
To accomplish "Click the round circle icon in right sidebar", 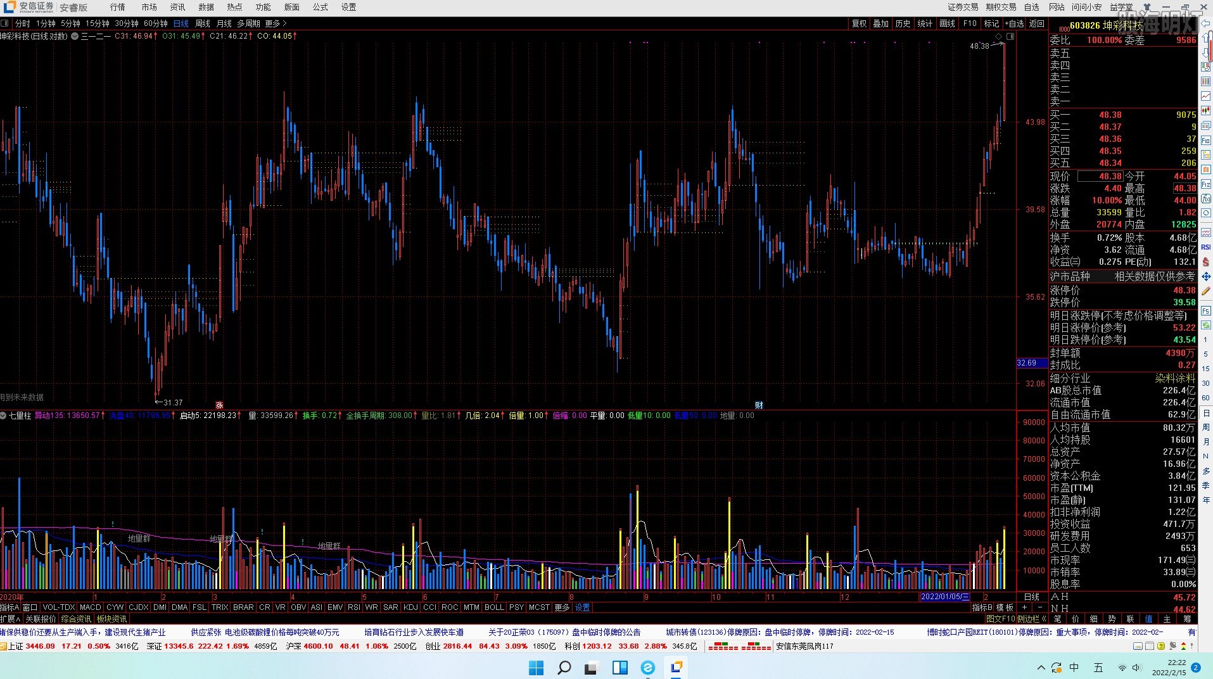I will click(1205, 213).
